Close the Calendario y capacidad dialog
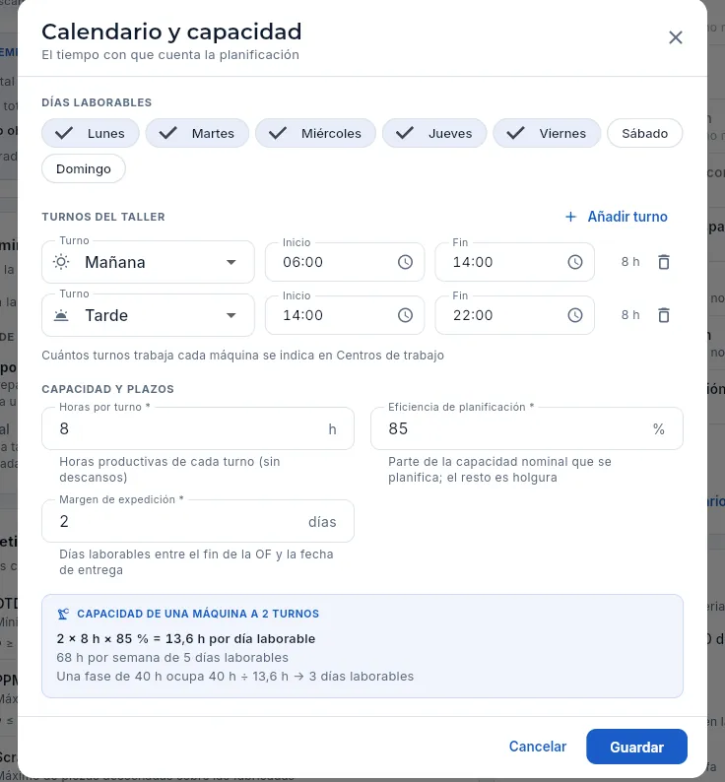The height and width of the screenshot is (782, 725). (675, 37)
